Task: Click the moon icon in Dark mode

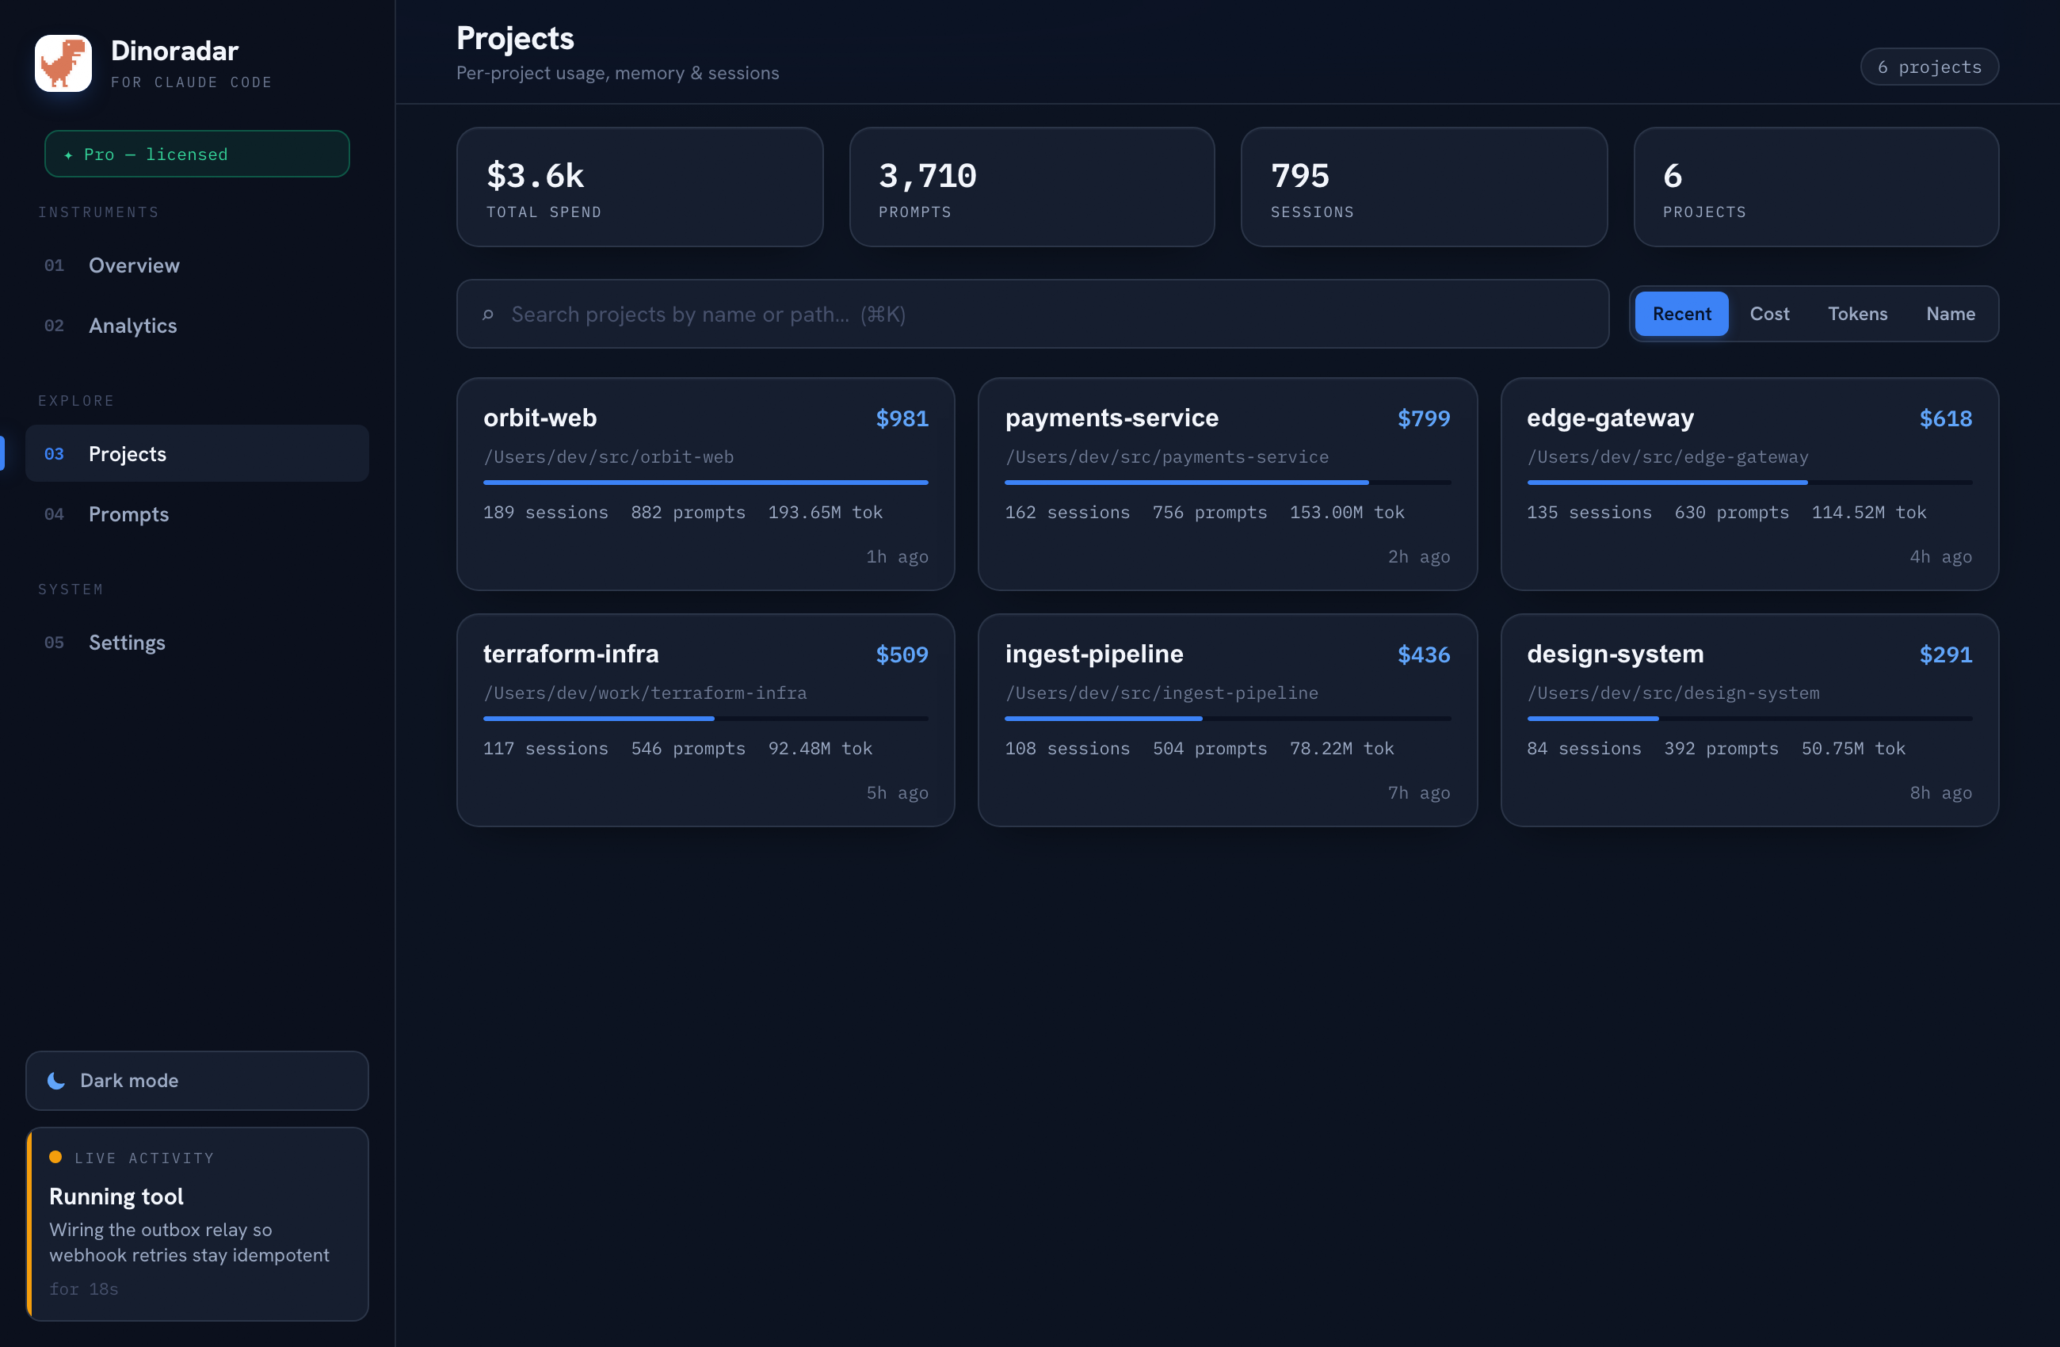Action: 56,1080
